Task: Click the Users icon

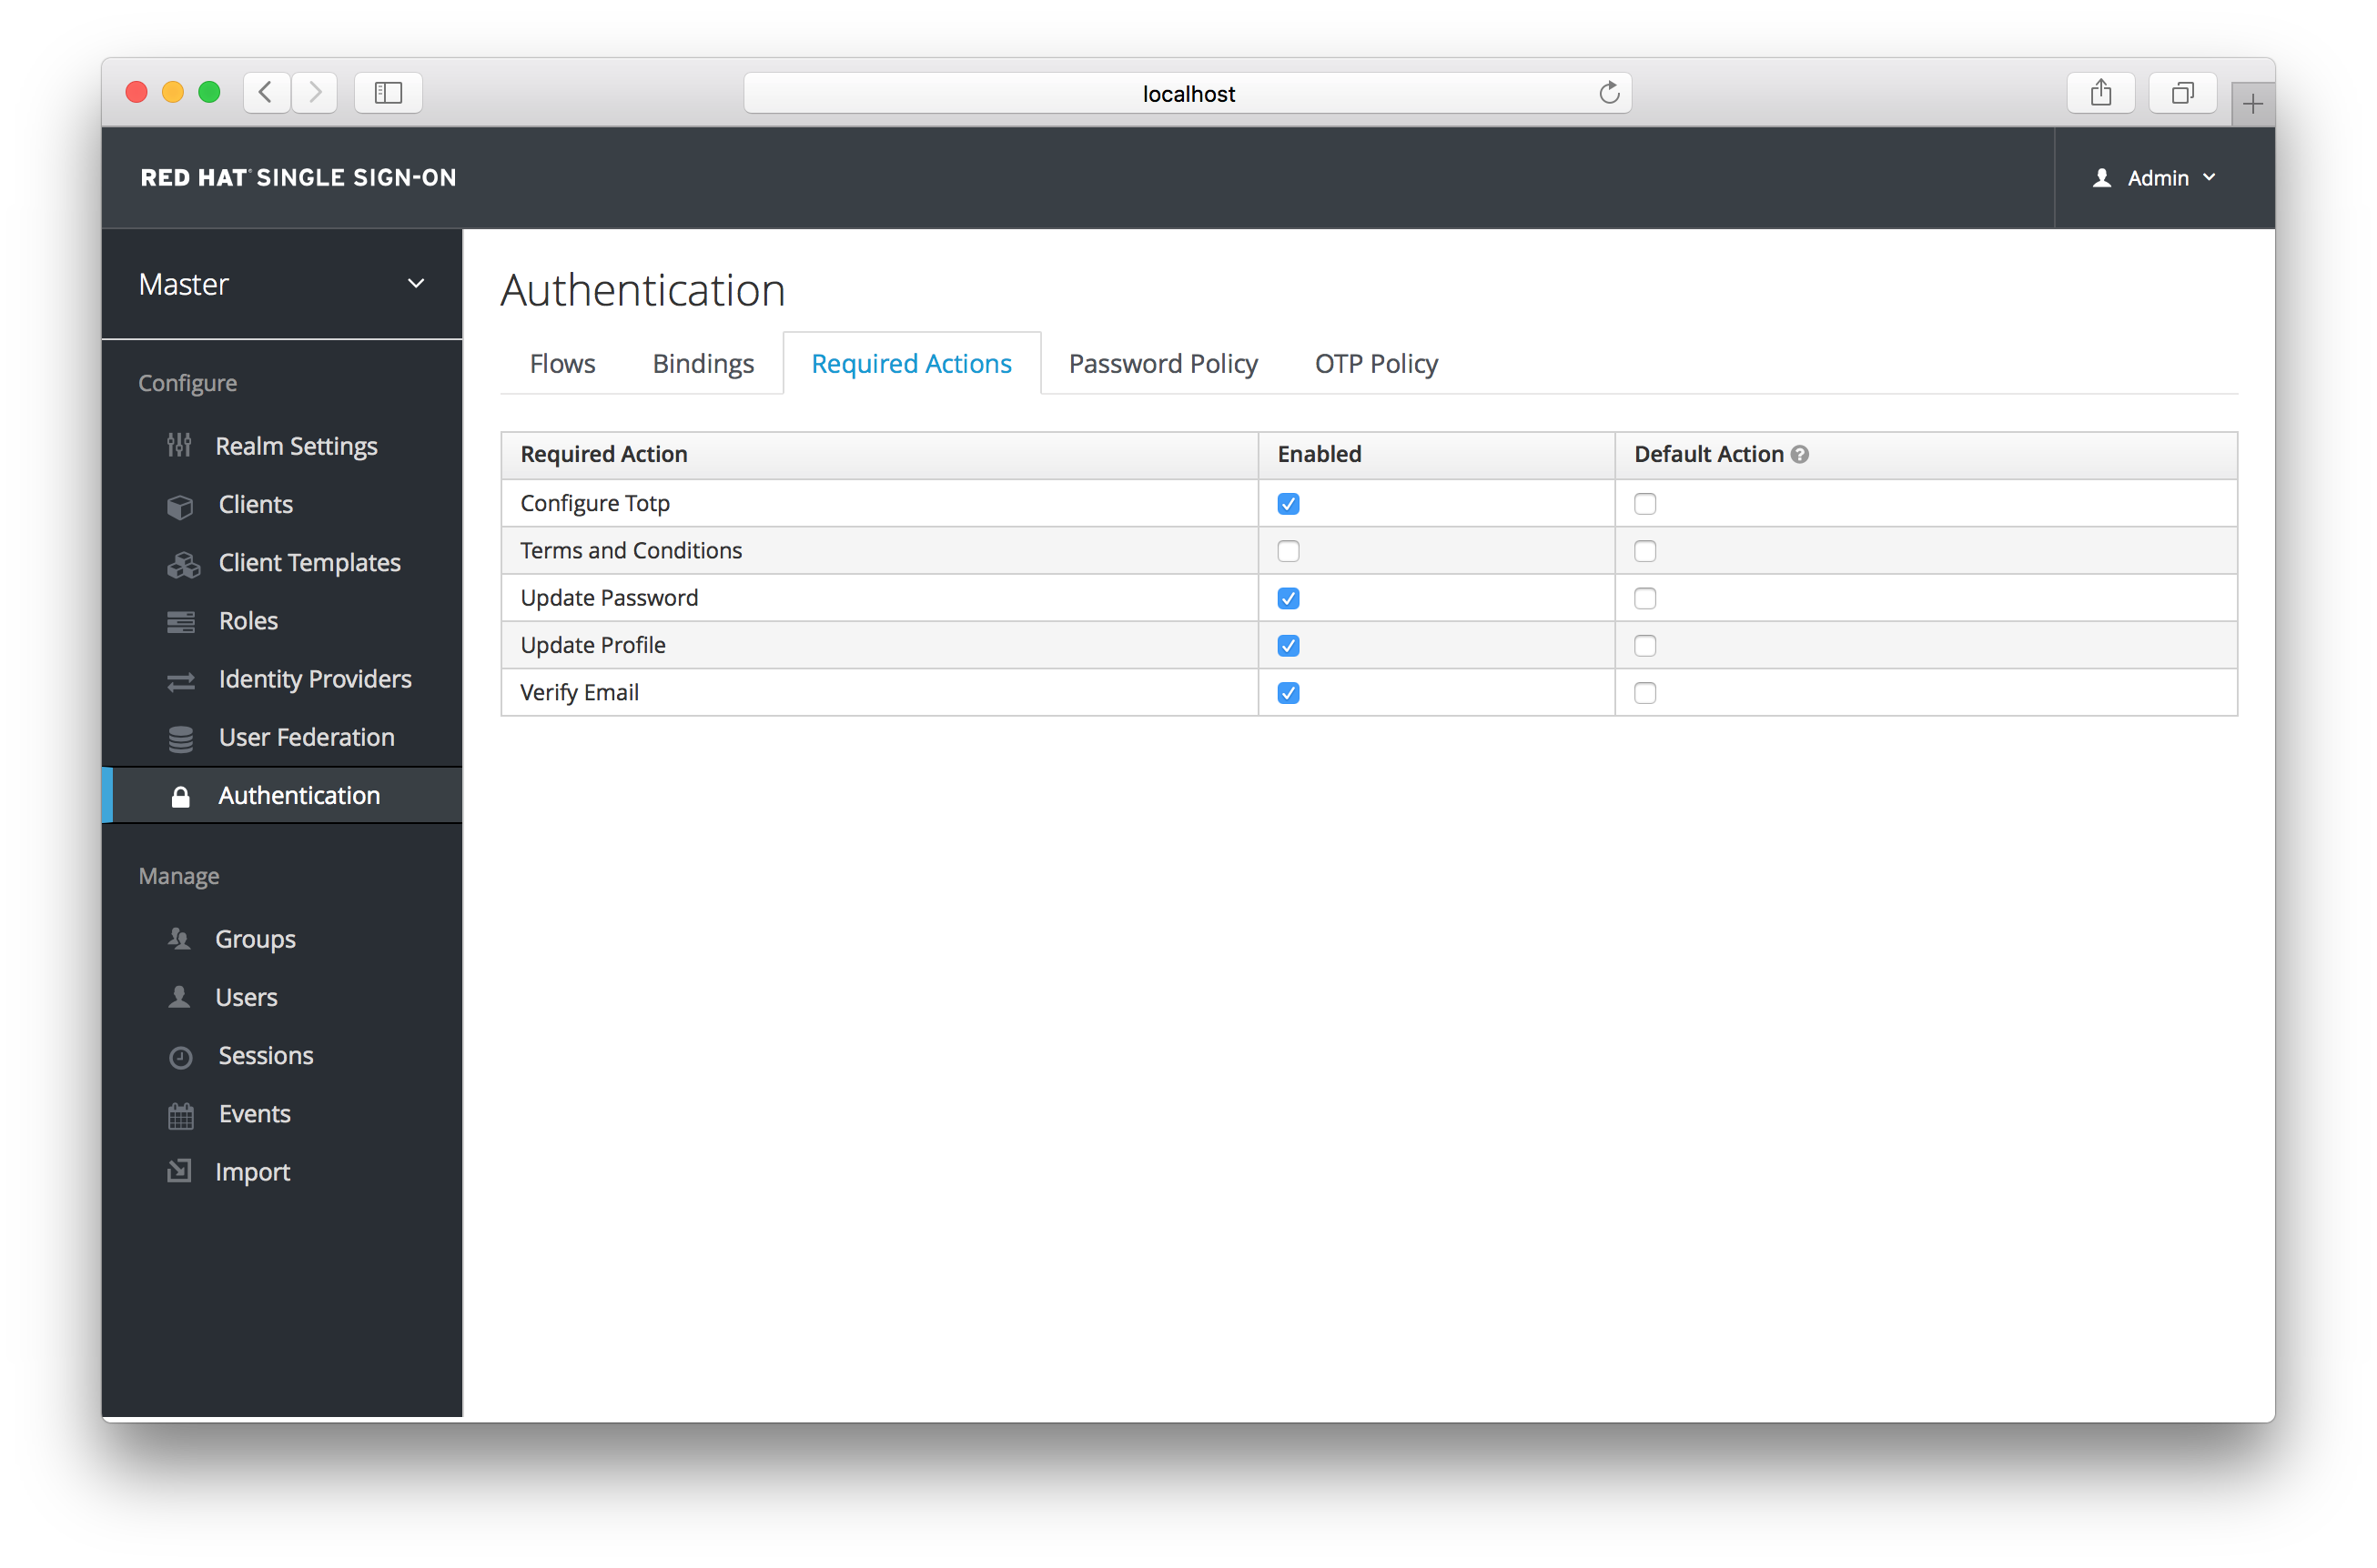Action: (178, 998)
